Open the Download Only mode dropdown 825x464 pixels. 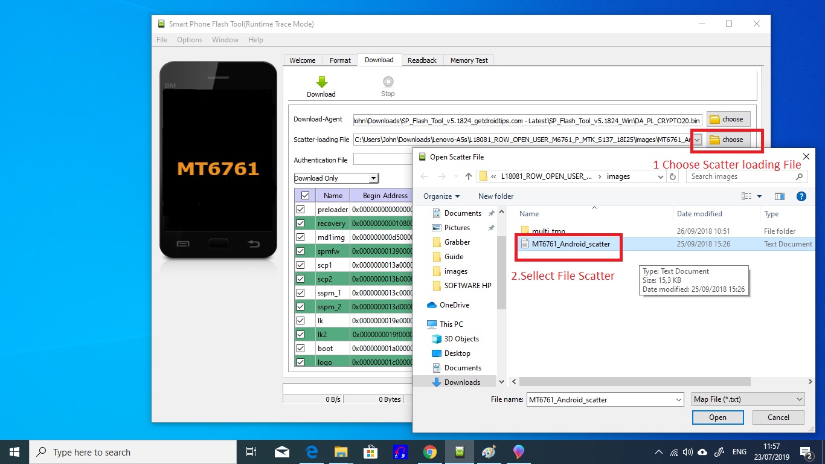(x=373, y=178)
